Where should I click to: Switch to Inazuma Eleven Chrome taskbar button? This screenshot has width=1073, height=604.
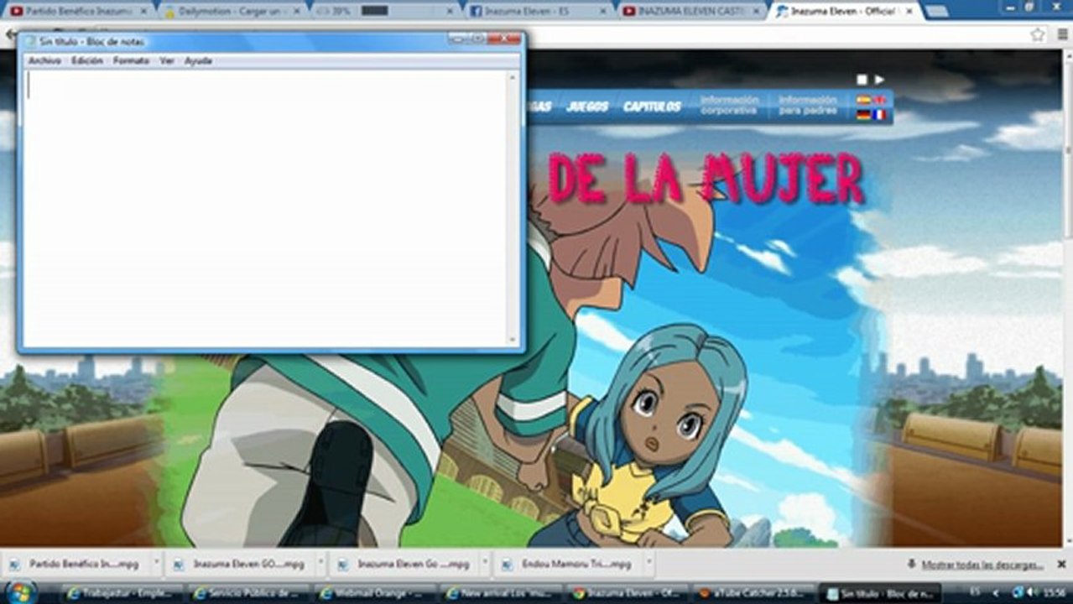(x=627, y=593)
